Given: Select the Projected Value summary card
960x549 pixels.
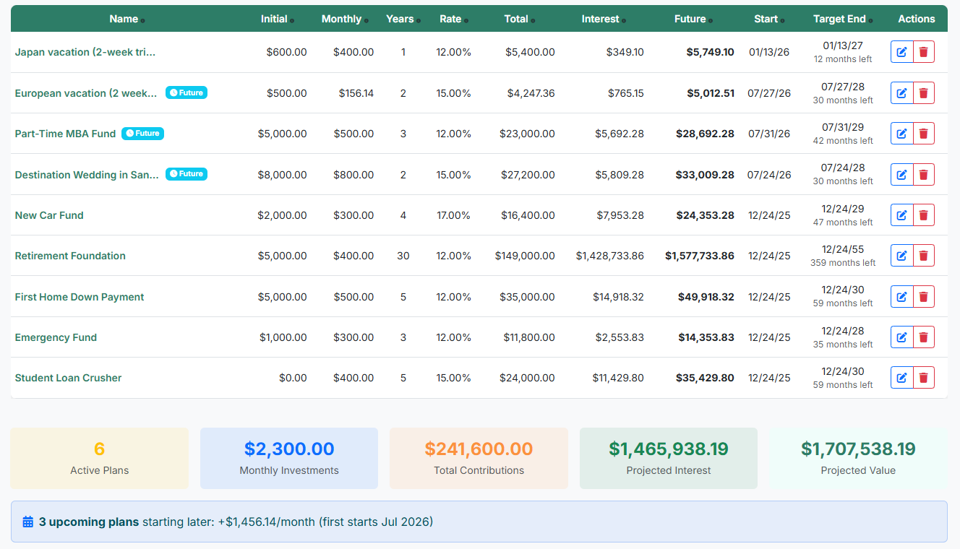Looking at the screenshot, I should 857,458.
